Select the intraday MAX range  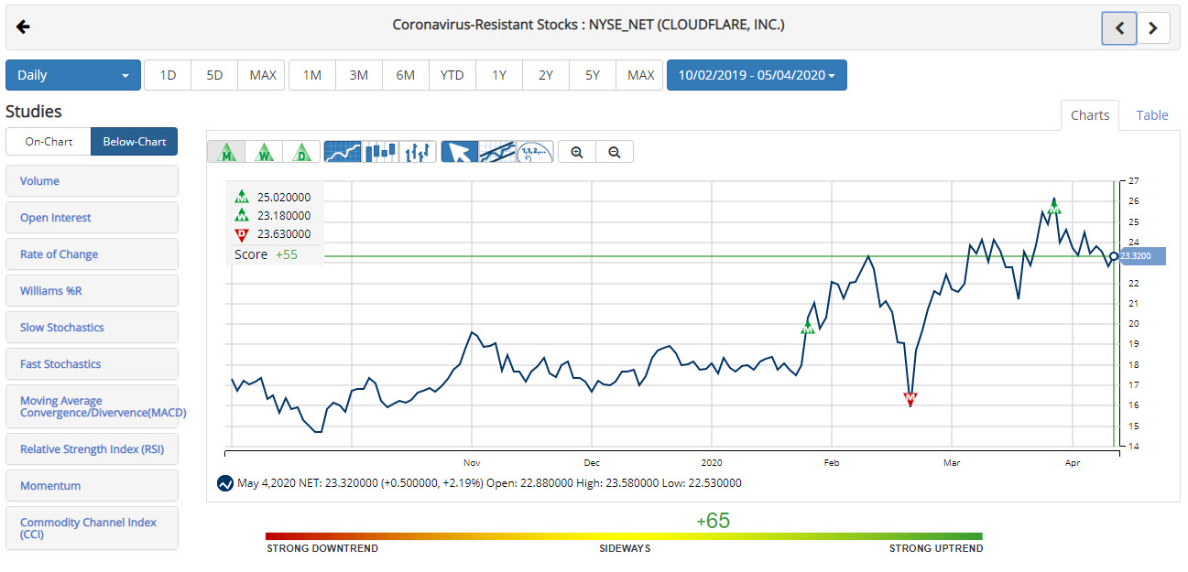pos(262,75)
